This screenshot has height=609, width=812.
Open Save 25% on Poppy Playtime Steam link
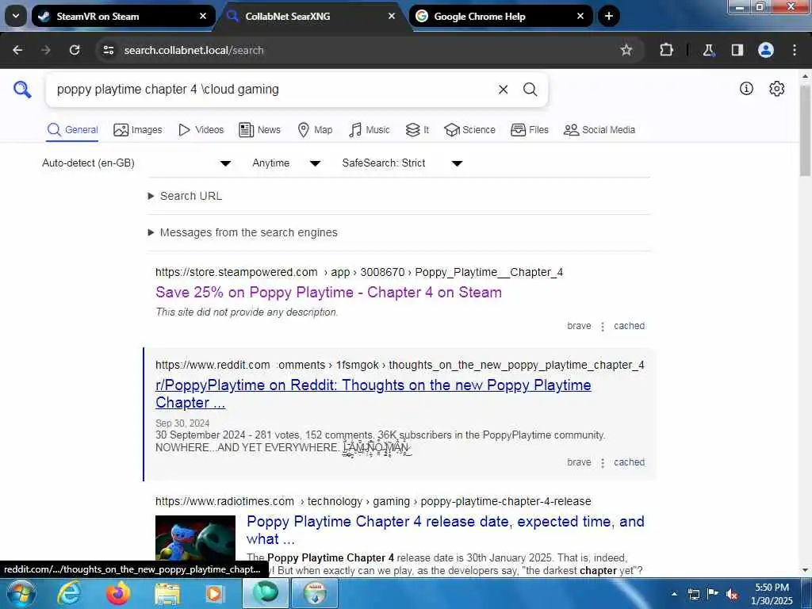click(328, 293)
